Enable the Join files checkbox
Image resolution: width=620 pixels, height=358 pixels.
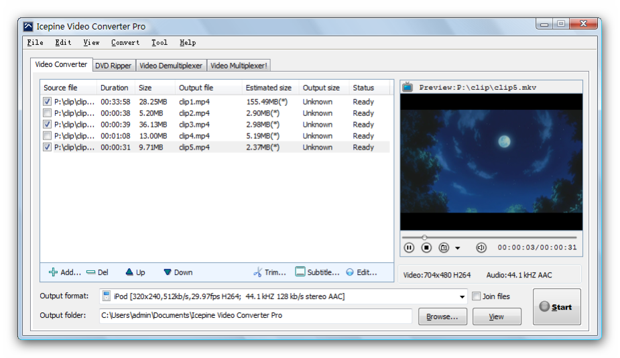point(477,296)
